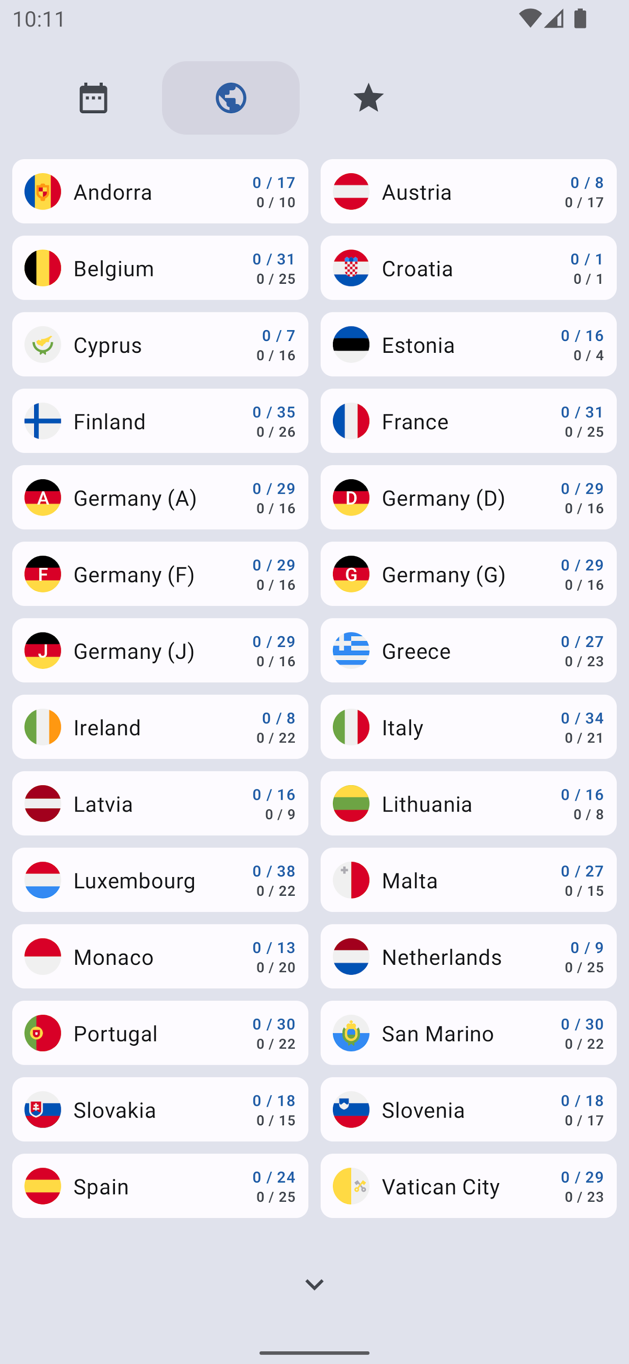Screen dimensions: 629x1364
Task: Switch to the globe countries tab
Action: pyautogui.click(x=231, y=98)
